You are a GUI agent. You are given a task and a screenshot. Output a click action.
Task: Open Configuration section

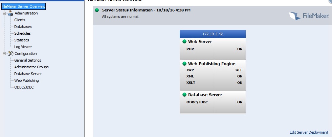tap(26, 54)
